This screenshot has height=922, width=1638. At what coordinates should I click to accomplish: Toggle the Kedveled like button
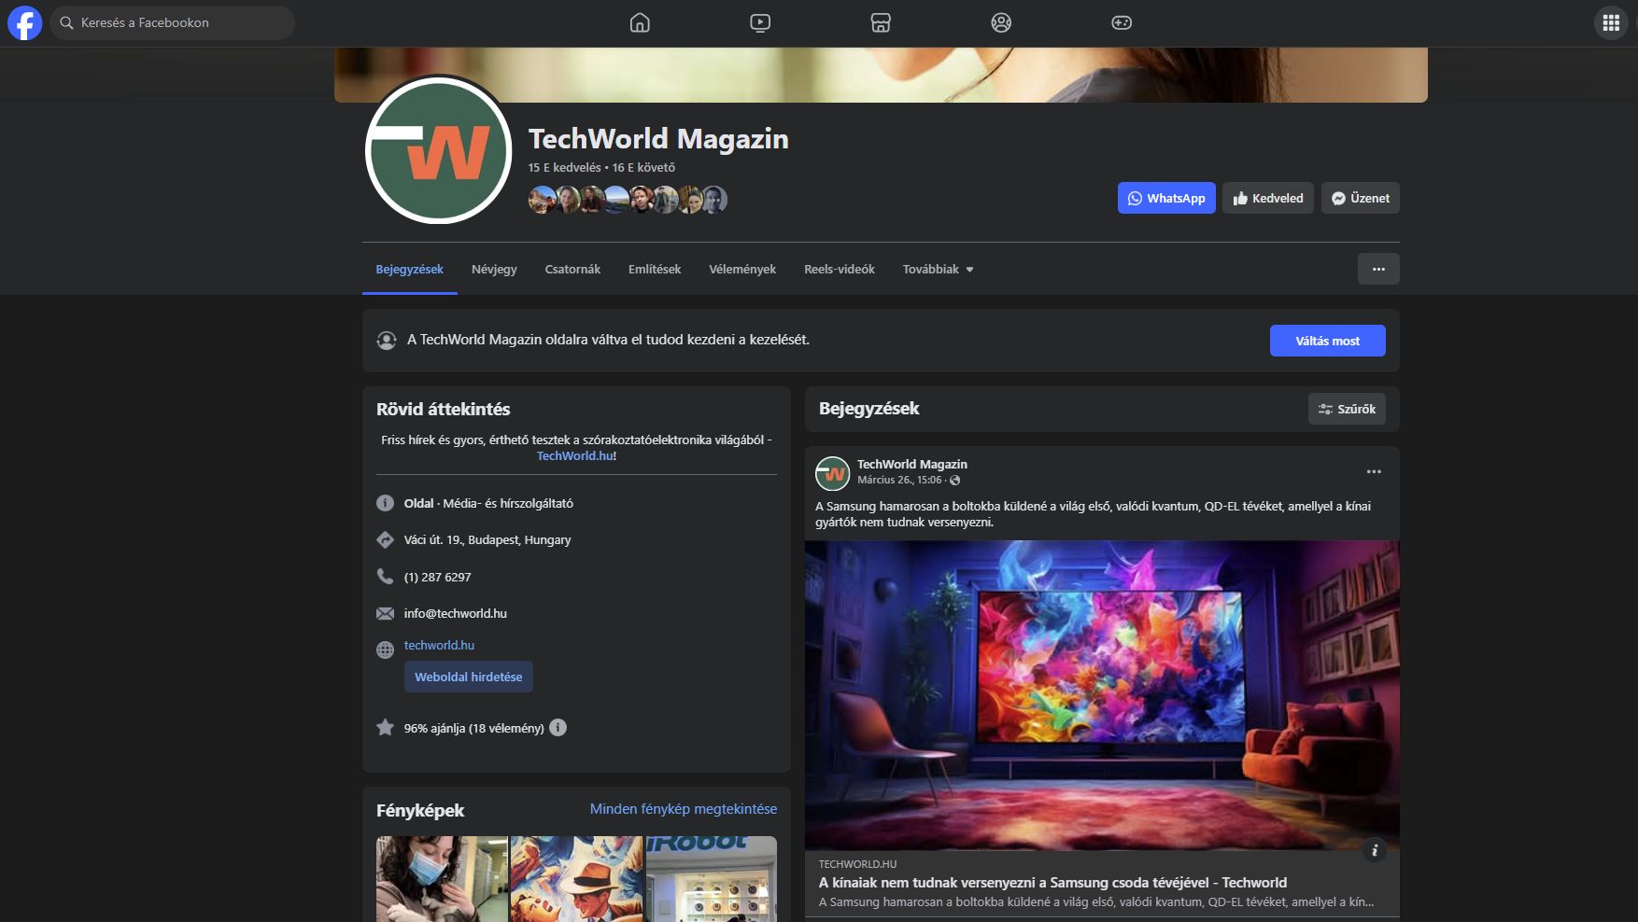pos(1268,198)
